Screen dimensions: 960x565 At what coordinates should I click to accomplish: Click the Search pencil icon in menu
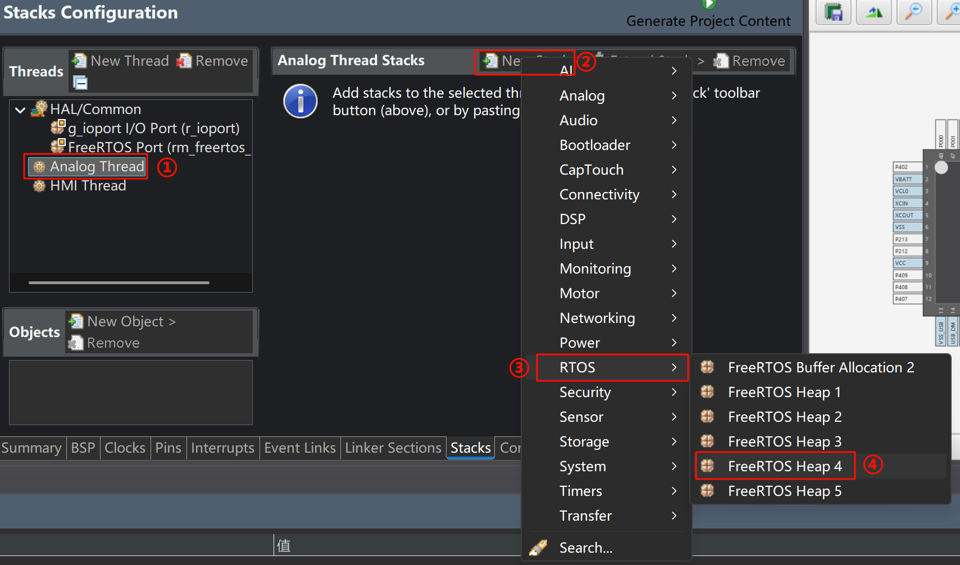point(538,548)
